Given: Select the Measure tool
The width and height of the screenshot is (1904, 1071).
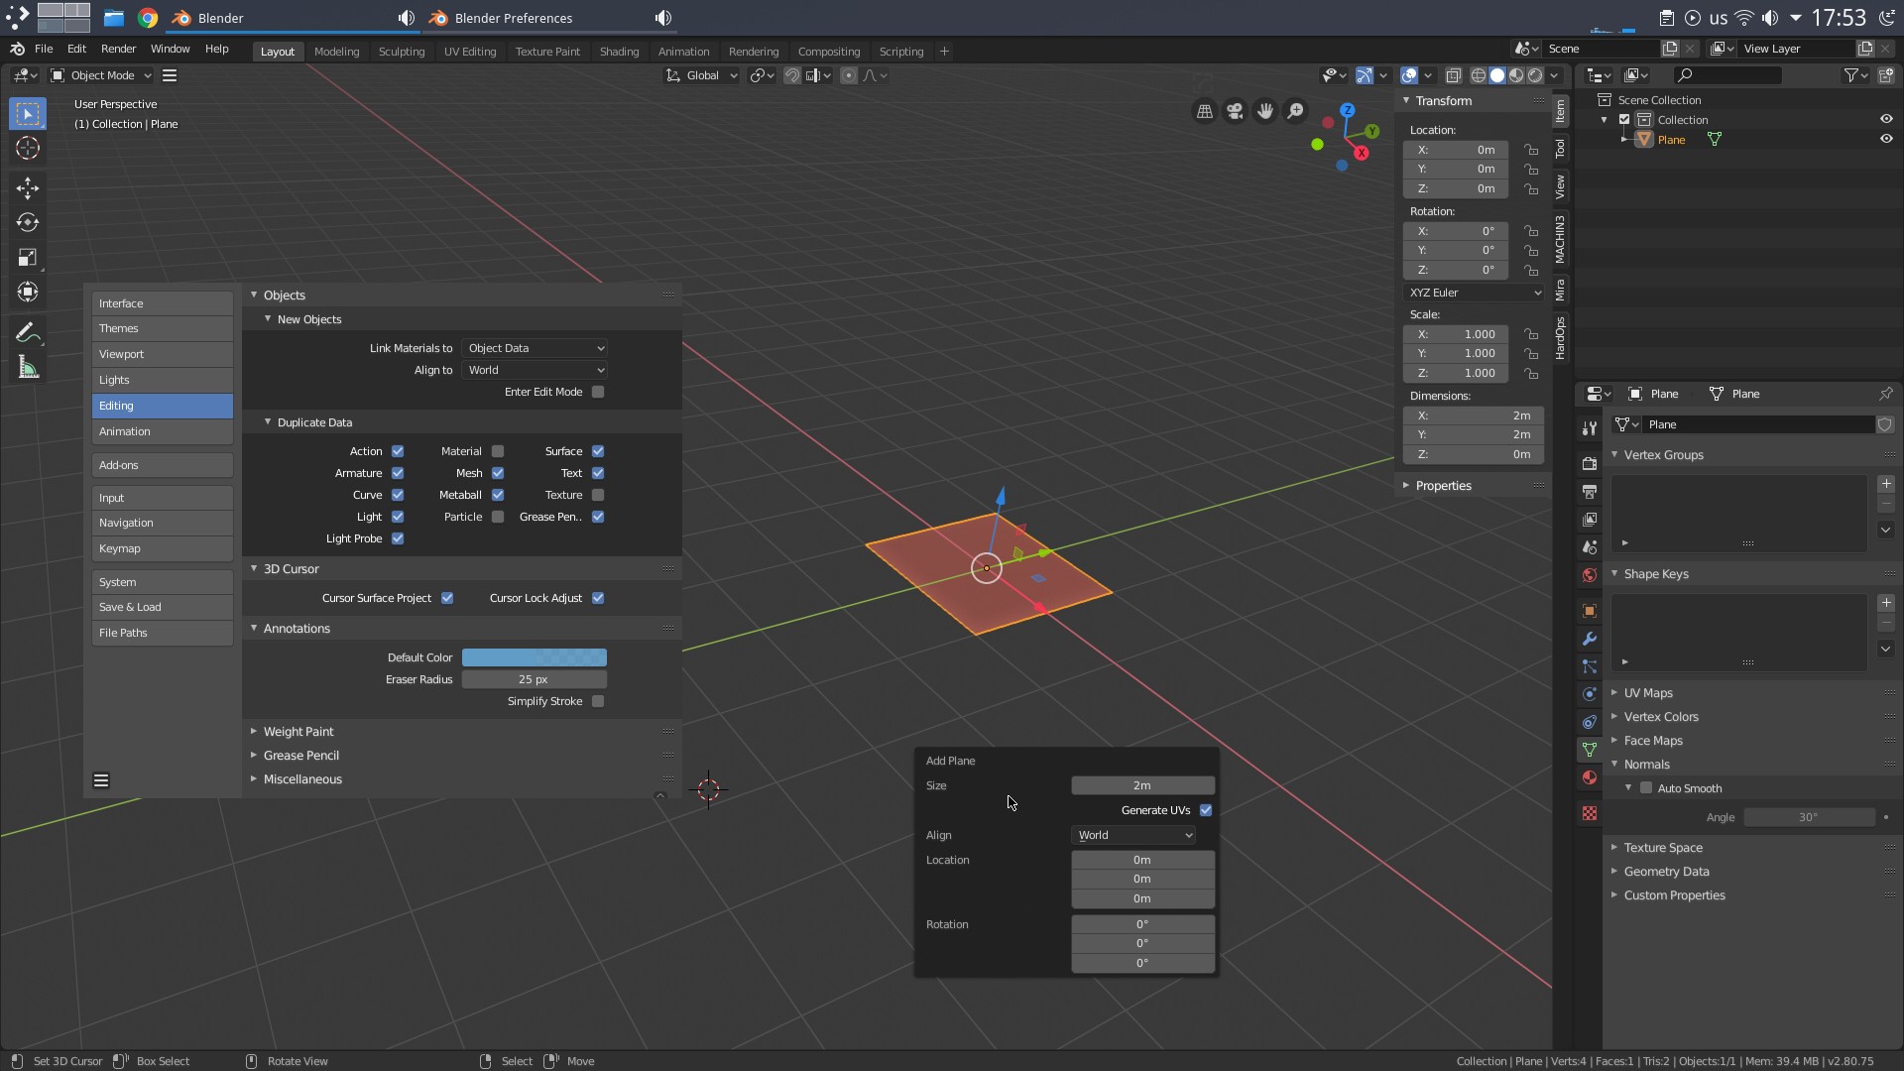Looking at the screenshot, I should (27, 368).
